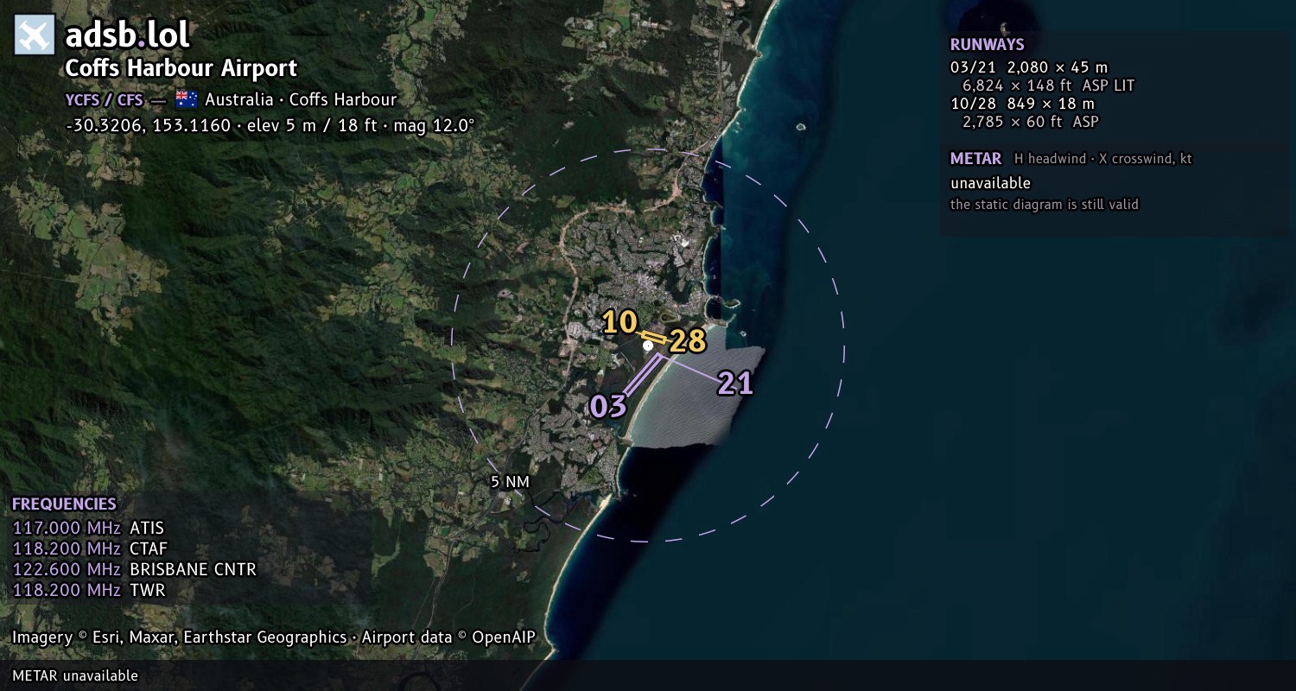Click 'the static diagram is still valid' note
The image size is (1296, 691).
pos(1045,205)
